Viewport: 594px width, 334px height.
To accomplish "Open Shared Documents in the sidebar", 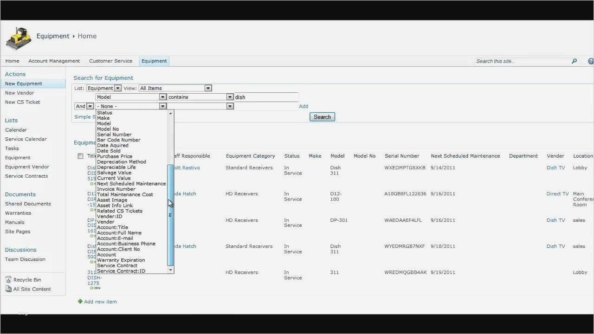I will (28, 204).
